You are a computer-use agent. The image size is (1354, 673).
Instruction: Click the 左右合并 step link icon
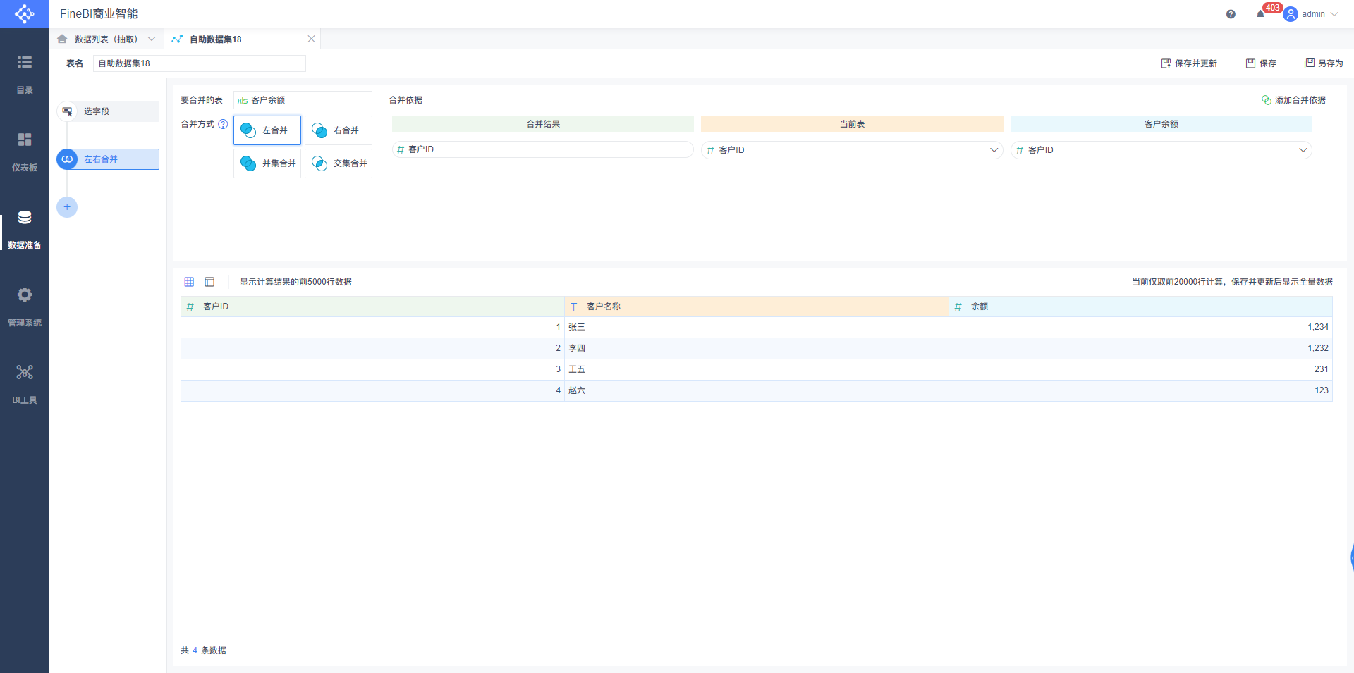point(67,159)
